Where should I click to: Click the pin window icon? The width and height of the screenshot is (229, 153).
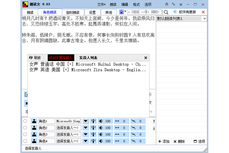(x=173, y=4)
